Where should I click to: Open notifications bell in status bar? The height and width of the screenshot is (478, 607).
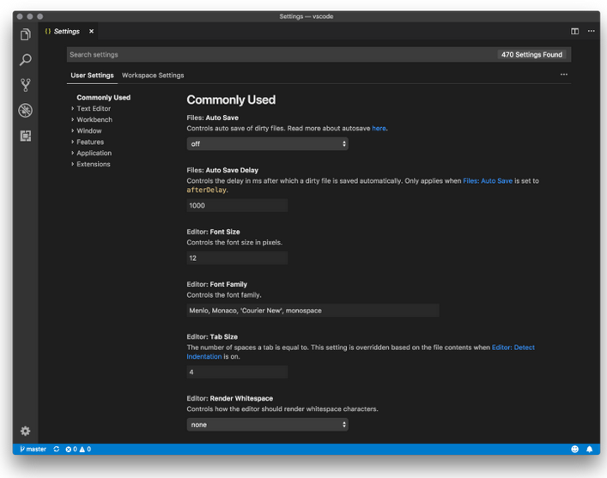click(x=589, y=449)
